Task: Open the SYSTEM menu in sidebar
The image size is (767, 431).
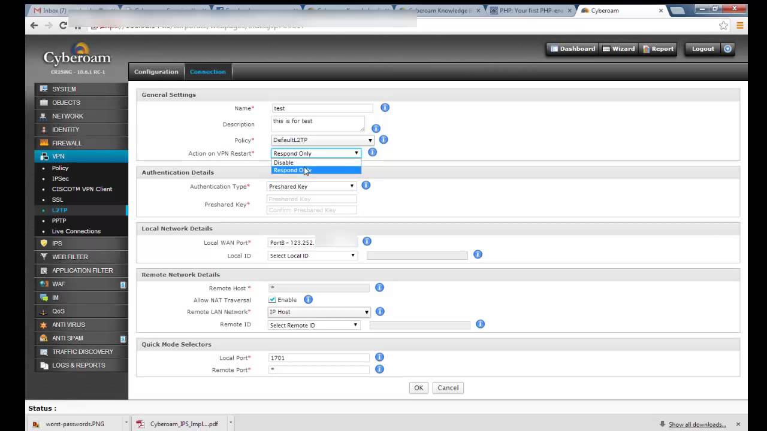Action: [x=81, y=89]
